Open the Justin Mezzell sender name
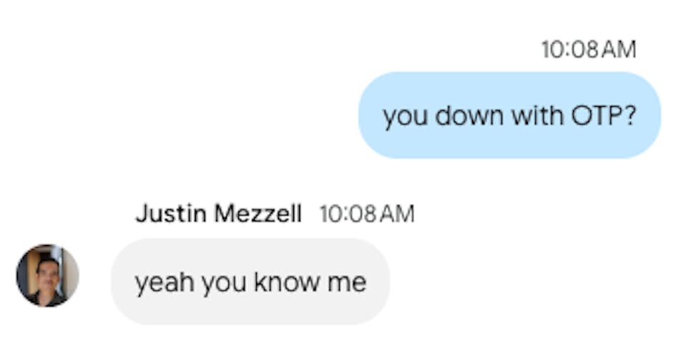Screen dimensions: 681x353 [x=218, y=213]
